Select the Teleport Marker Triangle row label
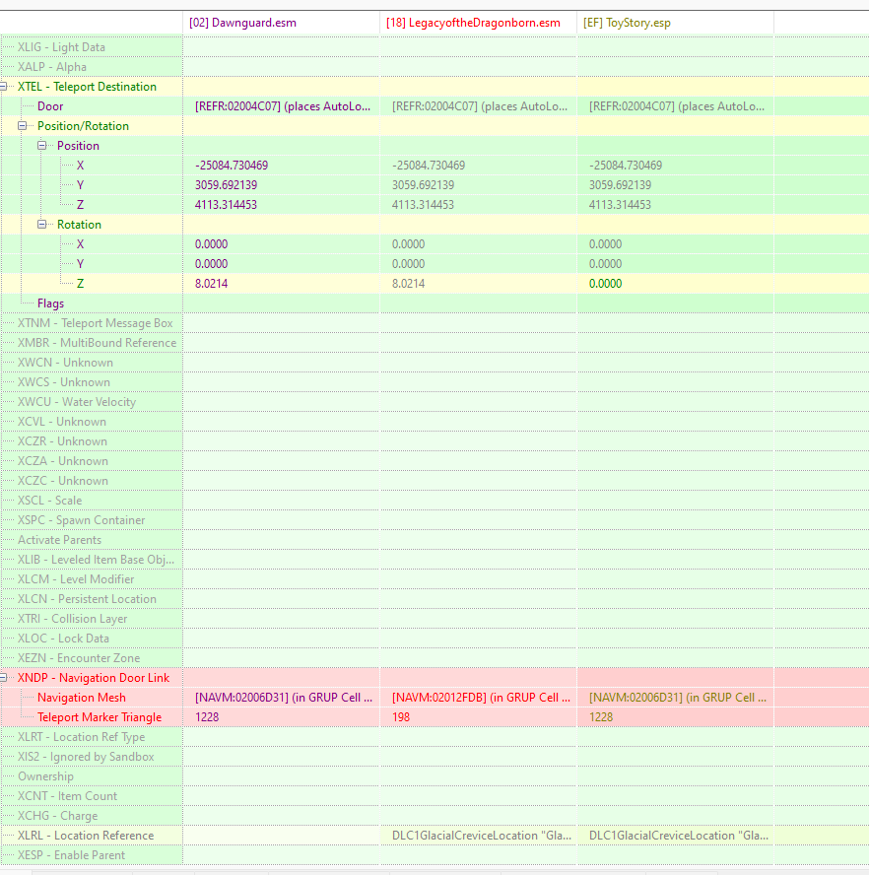 coord(100,717)
